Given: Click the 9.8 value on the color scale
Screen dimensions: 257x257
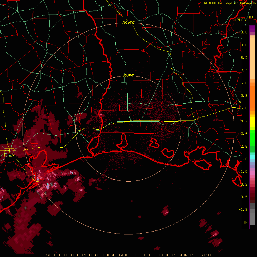Looking at the screenshot, I should tap(244, 32).
